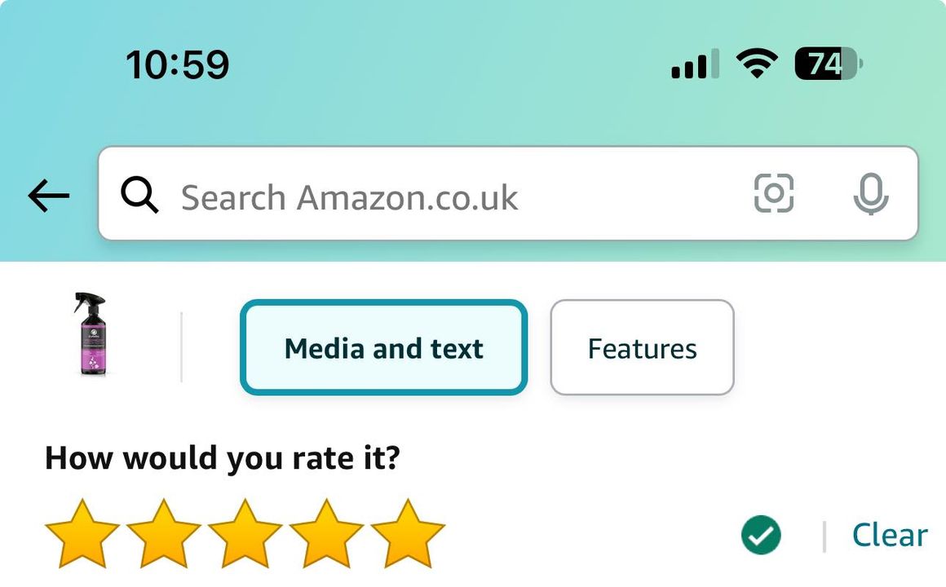Tap the back arrow icon
Screen dimensions: 946x587
49,196
